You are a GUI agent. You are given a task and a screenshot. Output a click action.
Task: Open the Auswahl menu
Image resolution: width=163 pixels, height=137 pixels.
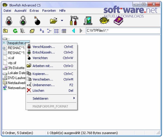pos(20,11)
